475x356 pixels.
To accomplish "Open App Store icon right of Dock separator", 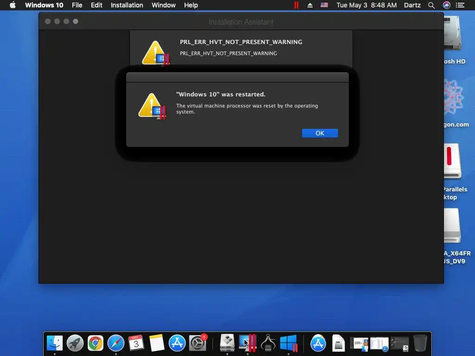I will pos(318,343).
